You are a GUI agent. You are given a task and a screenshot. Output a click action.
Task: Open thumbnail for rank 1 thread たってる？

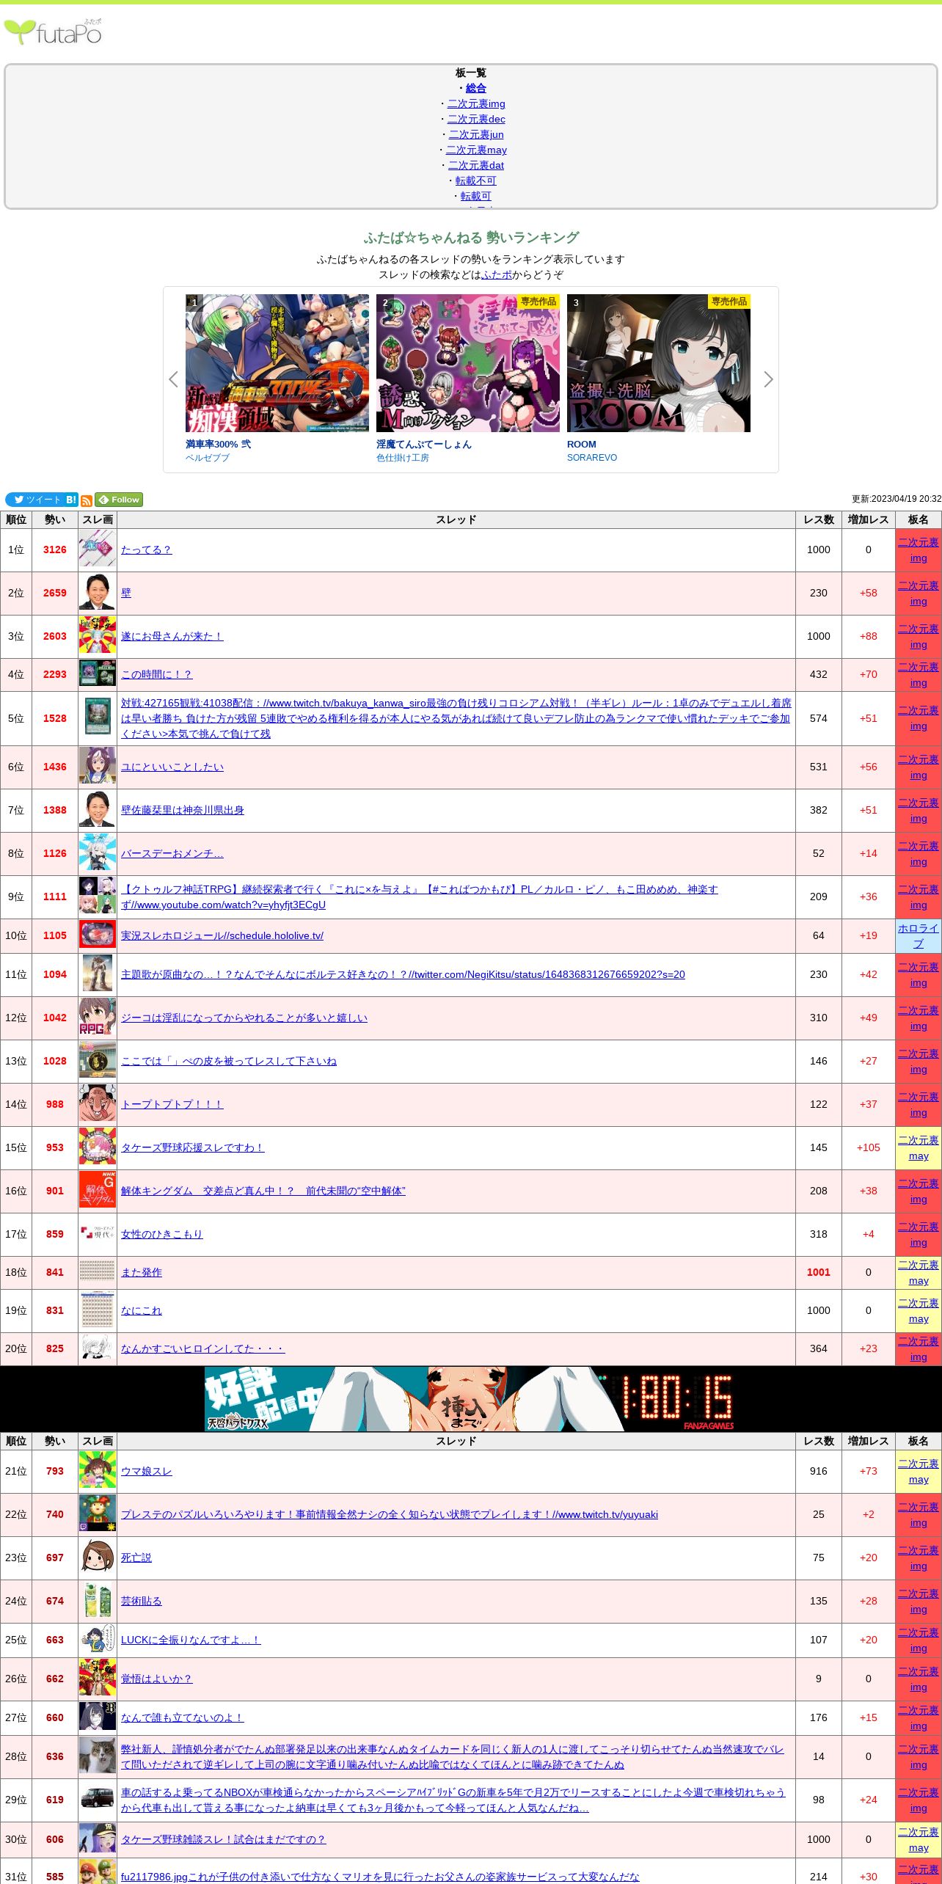coord(98,549)
